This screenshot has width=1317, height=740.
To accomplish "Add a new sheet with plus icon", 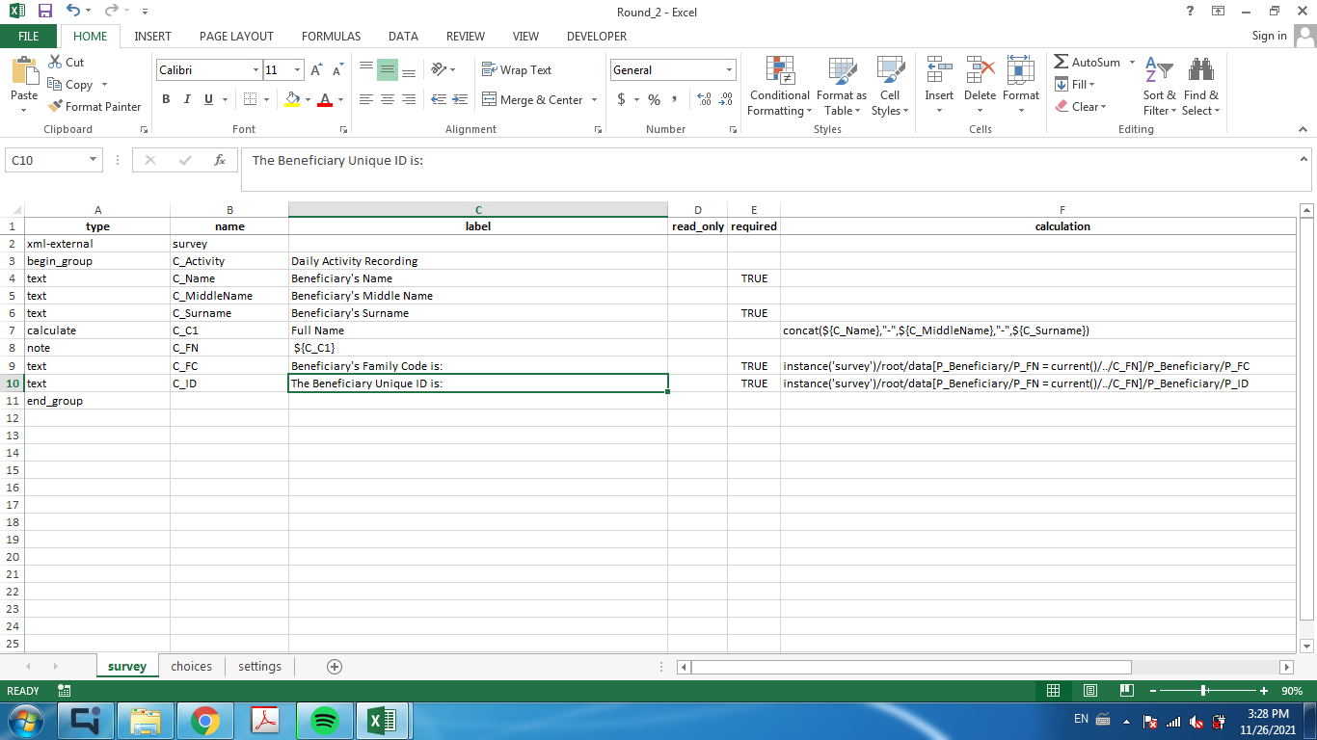I will 335,667.
